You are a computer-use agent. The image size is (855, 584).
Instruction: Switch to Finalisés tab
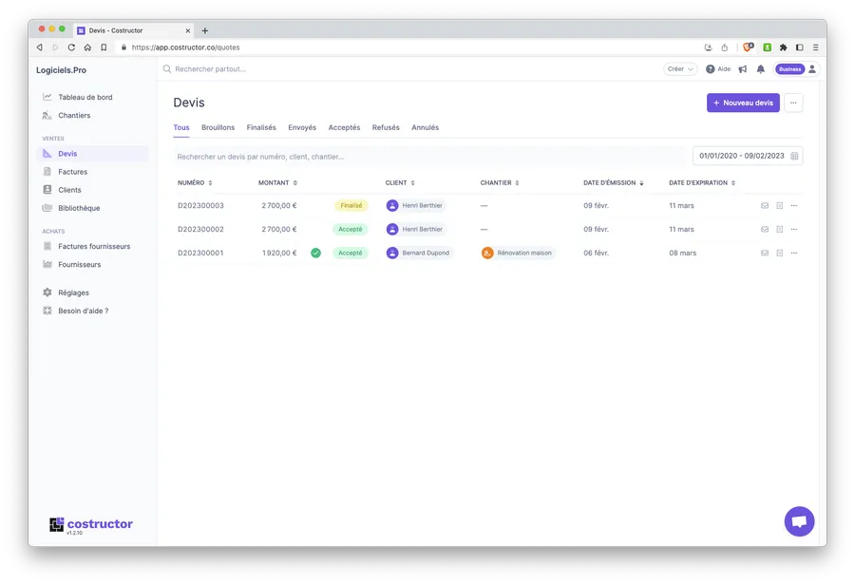(x=261, y=127)
